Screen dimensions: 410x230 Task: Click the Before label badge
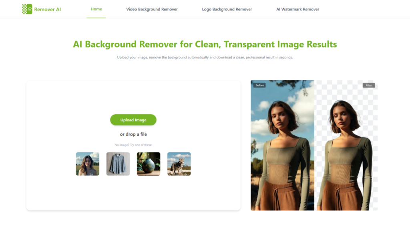point(259,85)
